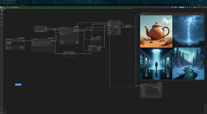Click the teapot preview image
The image size is (207, 114).
tap(156, 31)
